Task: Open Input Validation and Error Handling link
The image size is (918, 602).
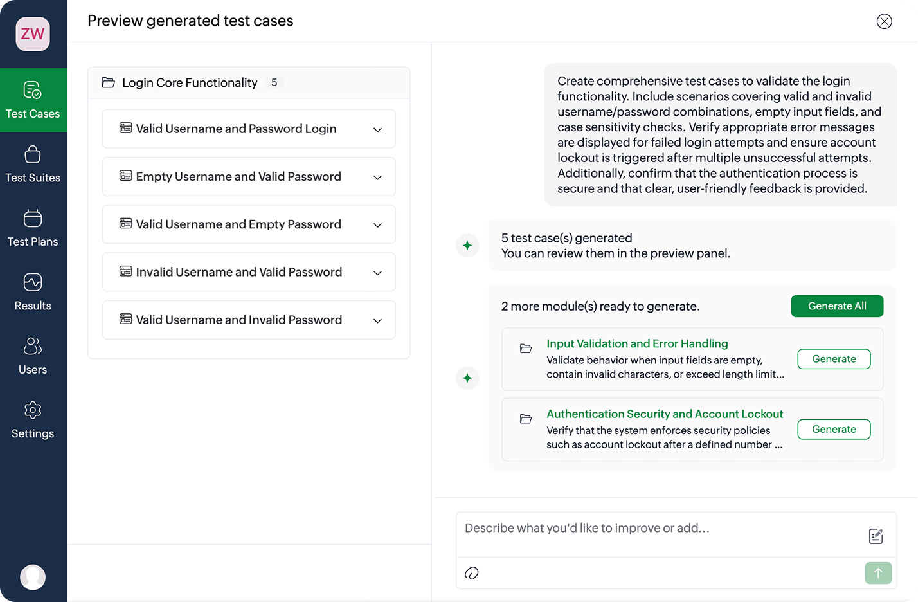Action: click(x=637, y=343)
